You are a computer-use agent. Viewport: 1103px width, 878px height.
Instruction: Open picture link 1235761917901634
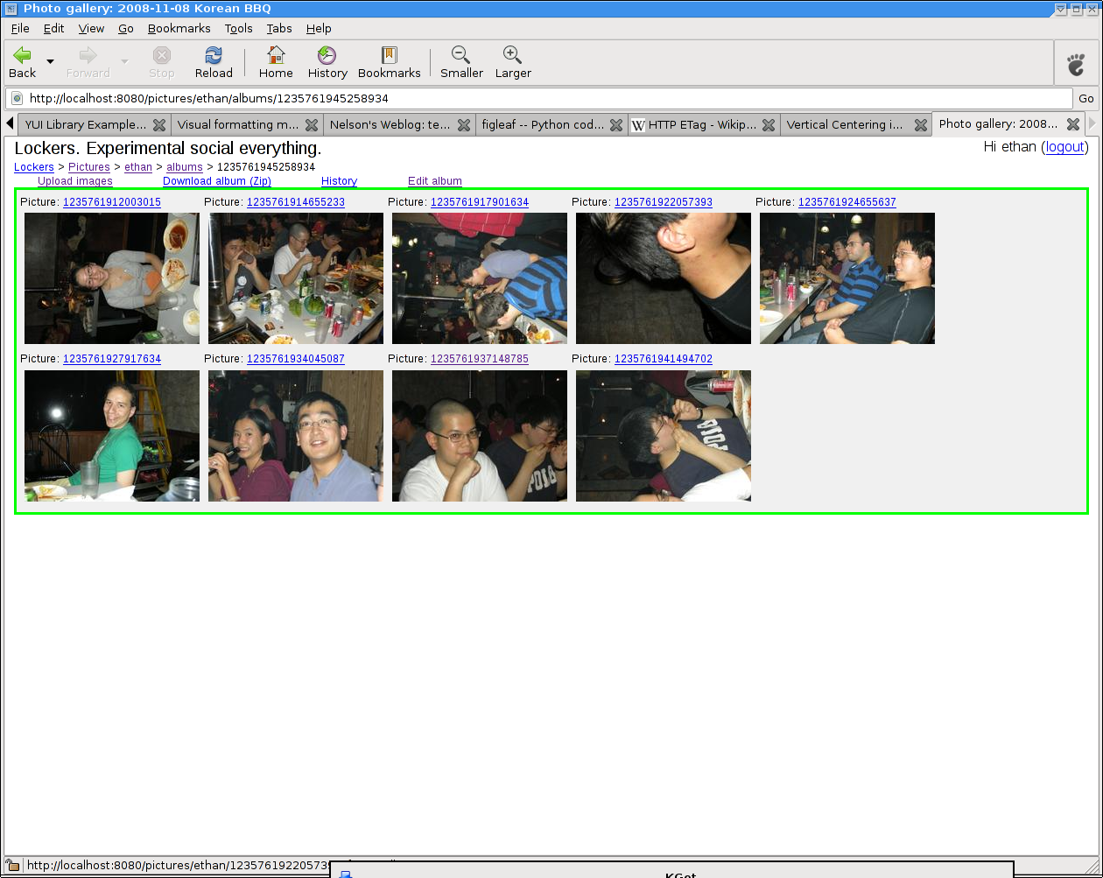[480, 202]
